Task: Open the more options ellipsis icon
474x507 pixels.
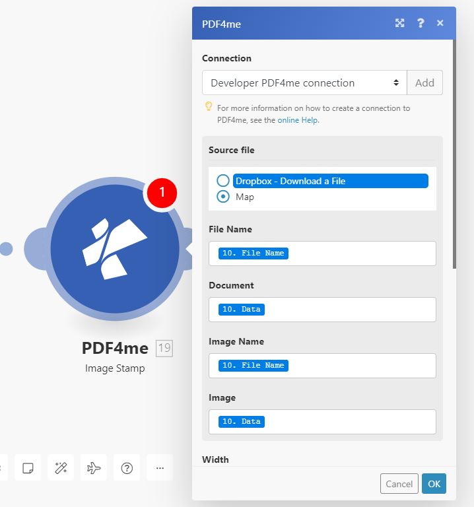Action: 160,467
